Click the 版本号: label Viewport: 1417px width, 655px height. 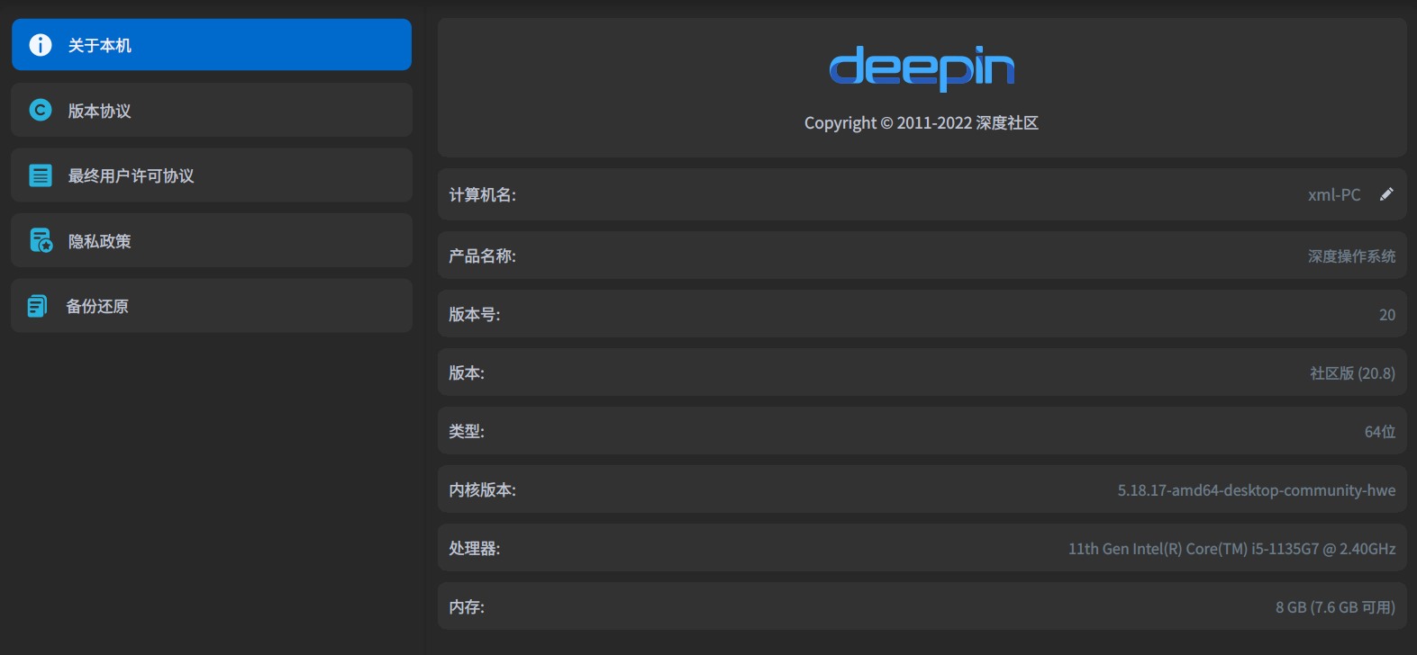coord(475,315)
